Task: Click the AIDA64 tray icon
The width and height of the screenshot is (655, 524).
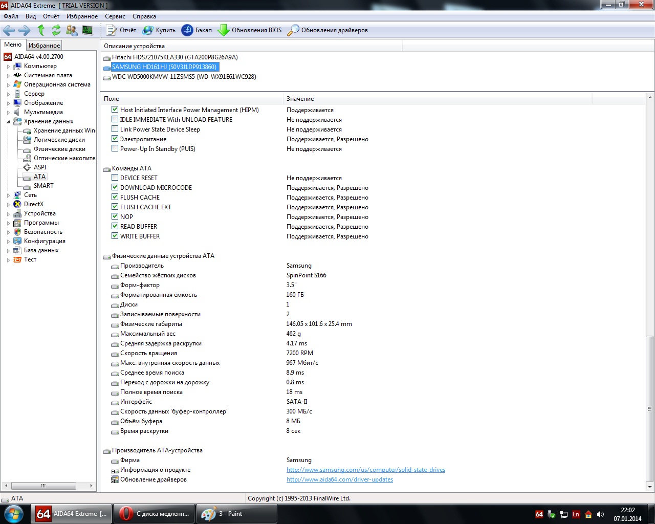Action: [539, 514]
